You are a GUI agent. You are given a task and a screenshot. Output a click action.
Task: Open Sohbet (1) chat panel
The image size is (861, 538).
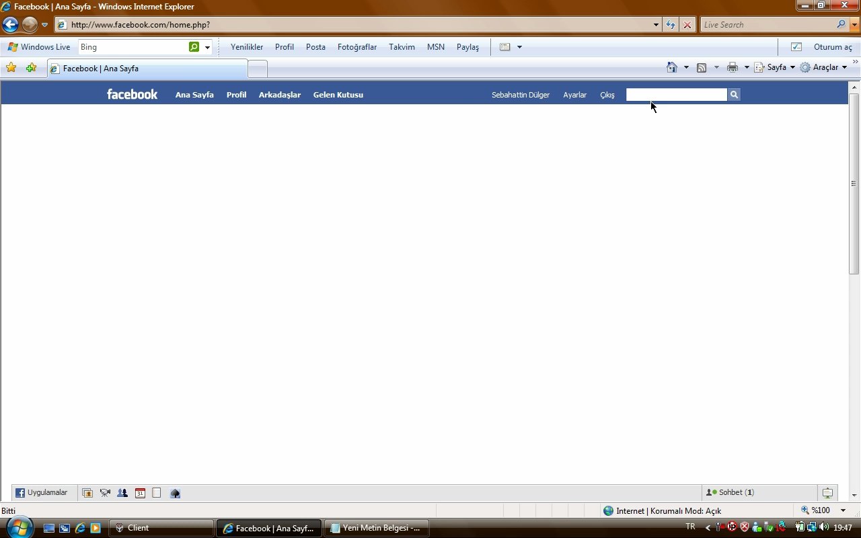759,493
